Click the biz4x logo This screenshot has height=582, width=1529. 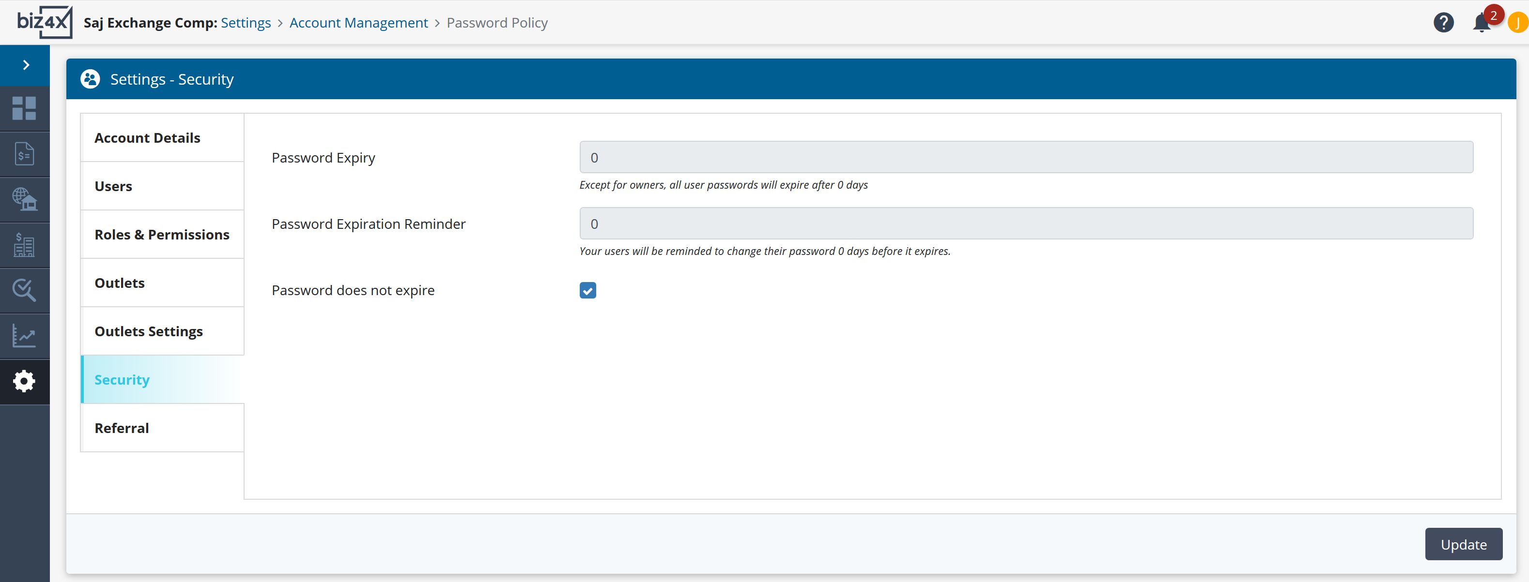tap(45, 23)
